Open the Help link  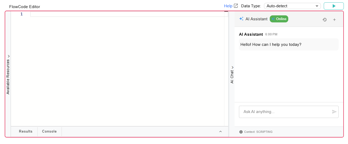[228, 6]
